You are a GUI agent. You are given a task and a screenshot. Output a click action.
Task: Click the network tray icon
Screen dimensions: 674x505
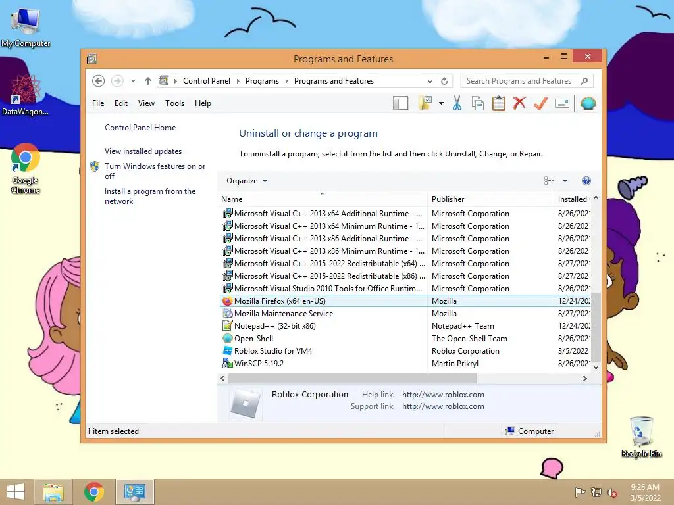[596, 492]
